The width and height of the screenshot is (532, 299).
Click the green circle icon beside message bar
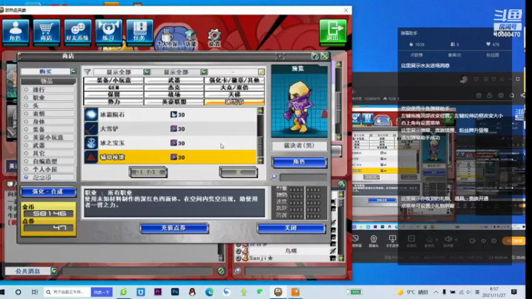click(221, 271)
